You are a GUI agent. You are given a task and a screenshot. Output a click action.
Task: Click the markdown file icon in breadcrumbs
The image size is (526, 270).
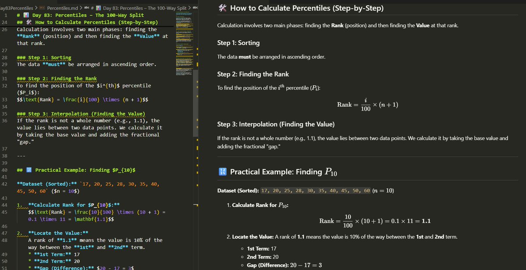click(42, 8)
